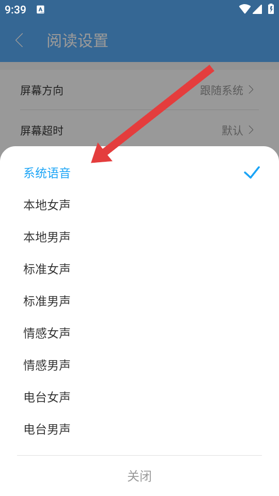The image size is (279, 496).
Task: Open 屏幕超时 chevron showing 默认
Action: pos(251,130)
